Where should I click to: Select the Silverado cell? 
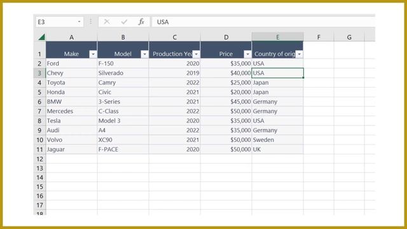(123, 73)
